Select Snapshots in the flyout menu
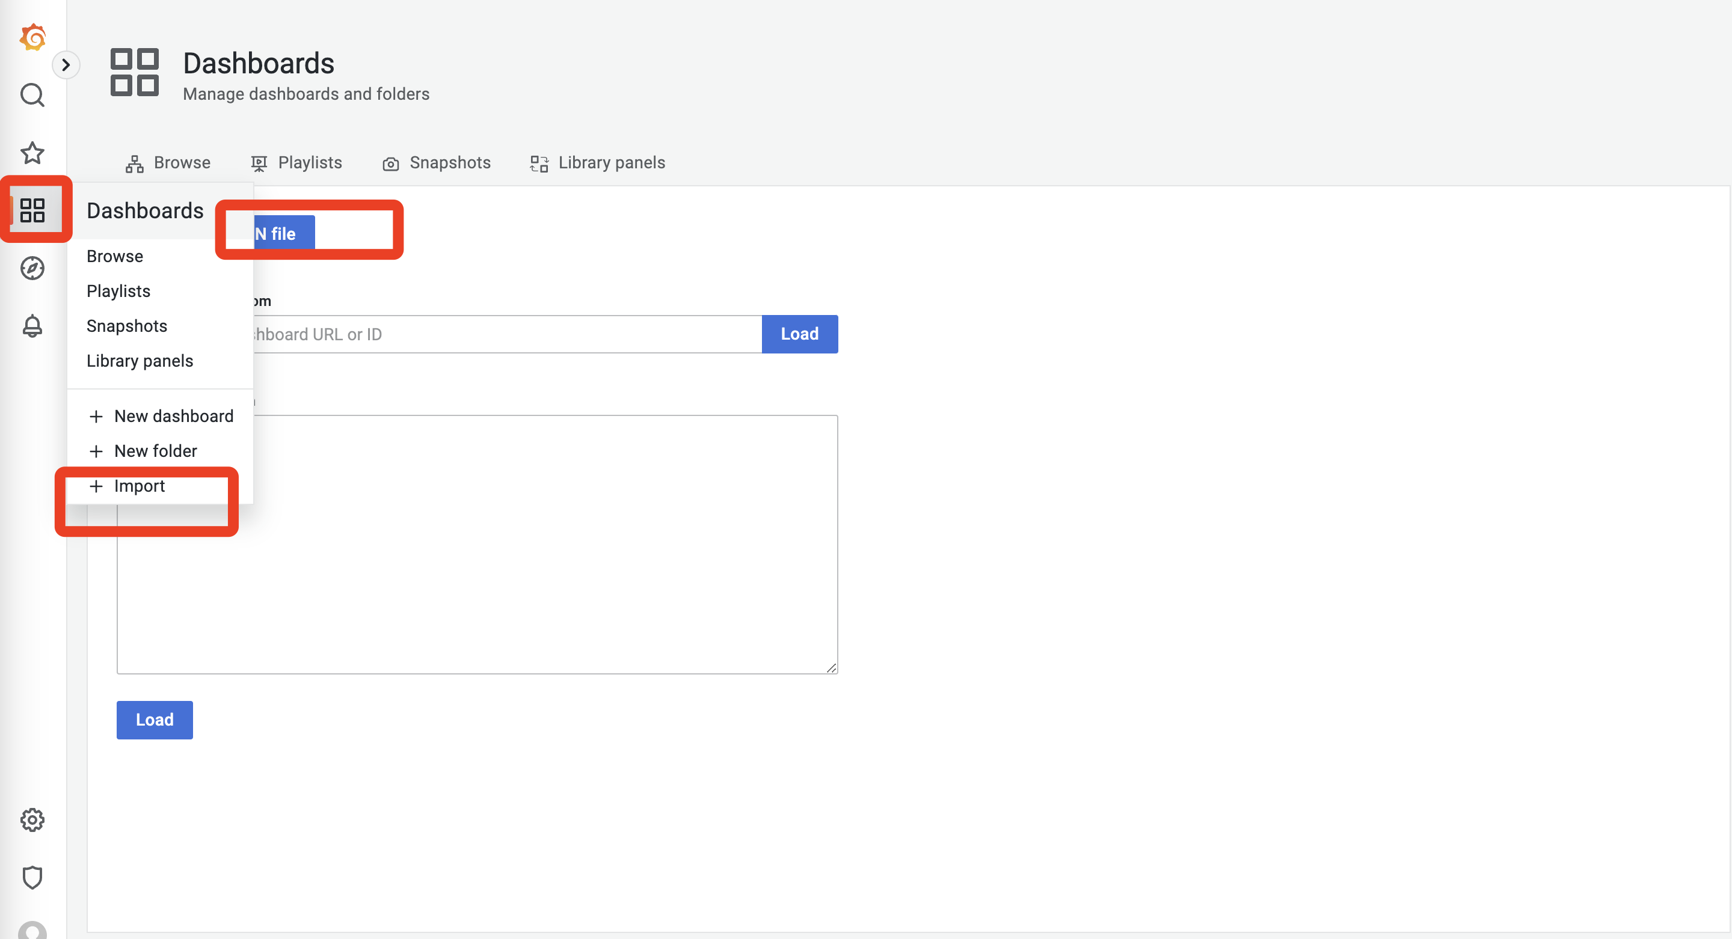The image size is (1732, 939). pyautogui.click(x=127, y=326)
